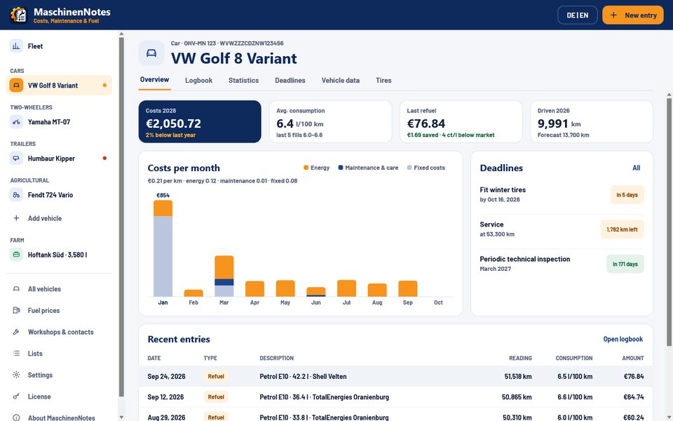Click the orange status dot on VW Golf
This screenshot has height=421, width=673.
point(104,85)
